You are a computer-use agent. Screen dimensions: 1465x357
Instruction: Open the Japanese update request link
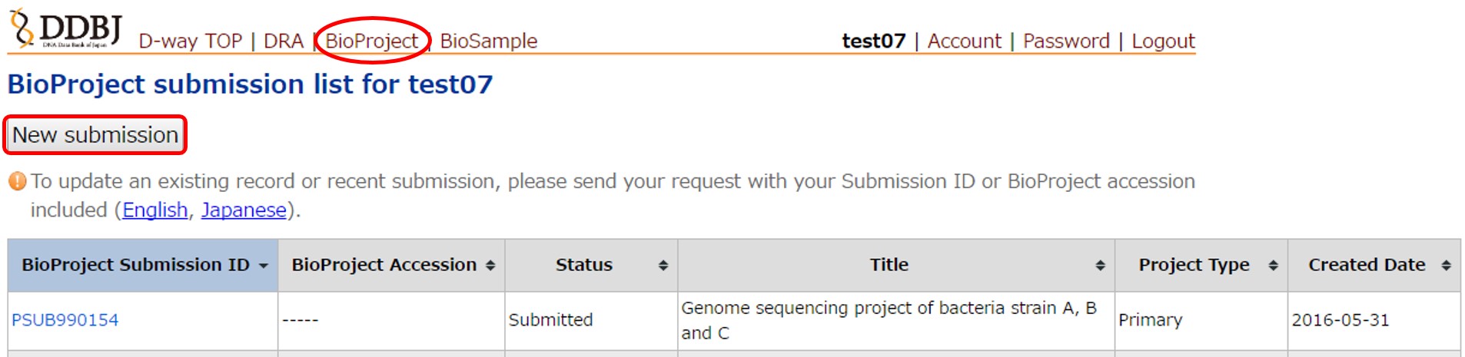(244, 210)
